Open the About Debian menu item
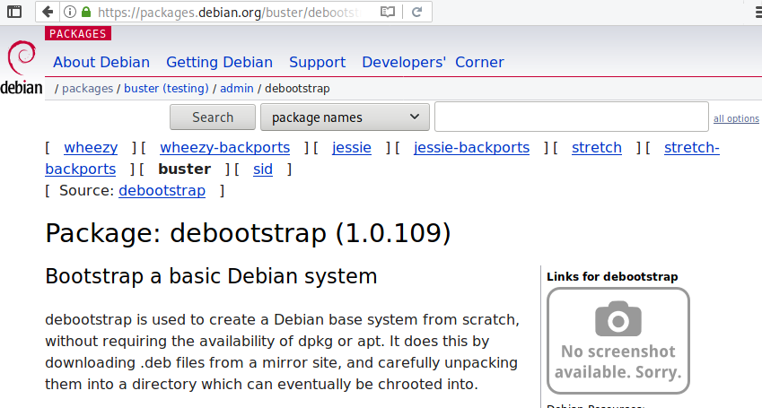 tap(101, 62)
